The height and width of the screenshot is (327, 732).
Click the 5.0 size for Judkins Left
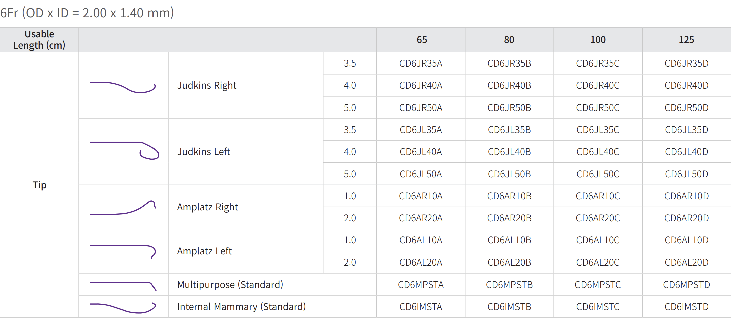click(350, 174)
